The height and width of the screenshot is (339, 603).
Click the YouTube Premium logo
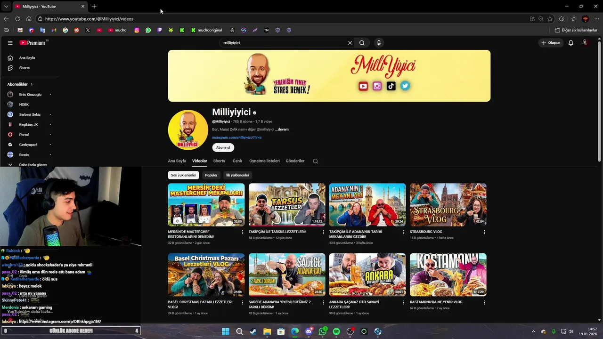33,43
